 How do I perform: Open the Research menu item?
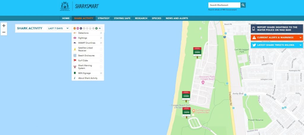tap(141, 18)
